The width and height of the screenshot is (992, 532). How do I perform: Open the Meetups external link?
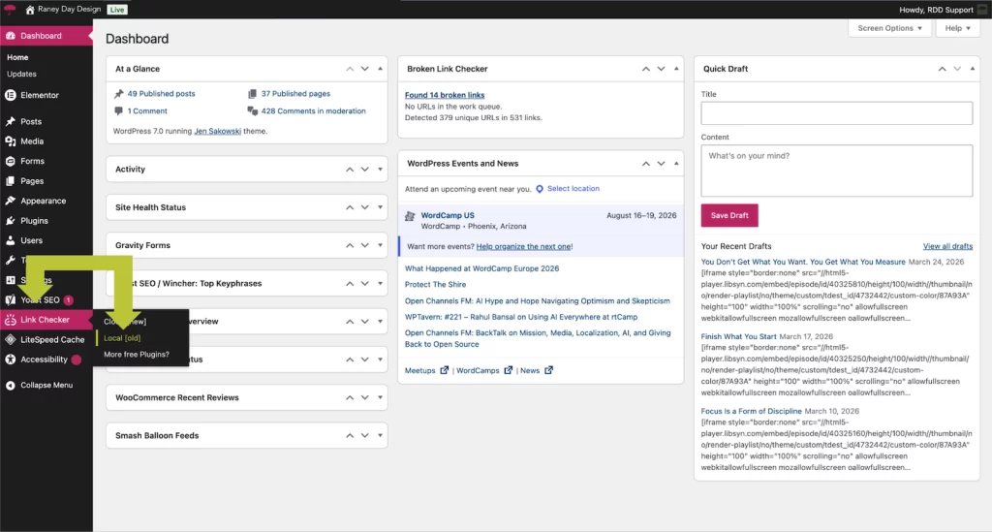point(426,371)
